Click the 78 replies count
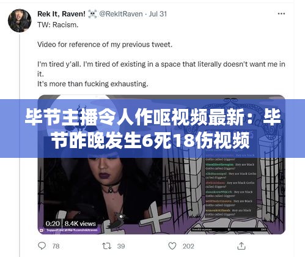Screen dimensions: 305x257 coord(56,246)
